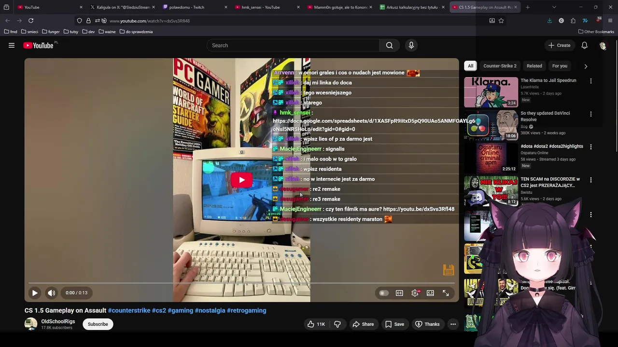Click the search magnifier button
618x347 pixels.
pyautogui.click(x=389, y=45)
